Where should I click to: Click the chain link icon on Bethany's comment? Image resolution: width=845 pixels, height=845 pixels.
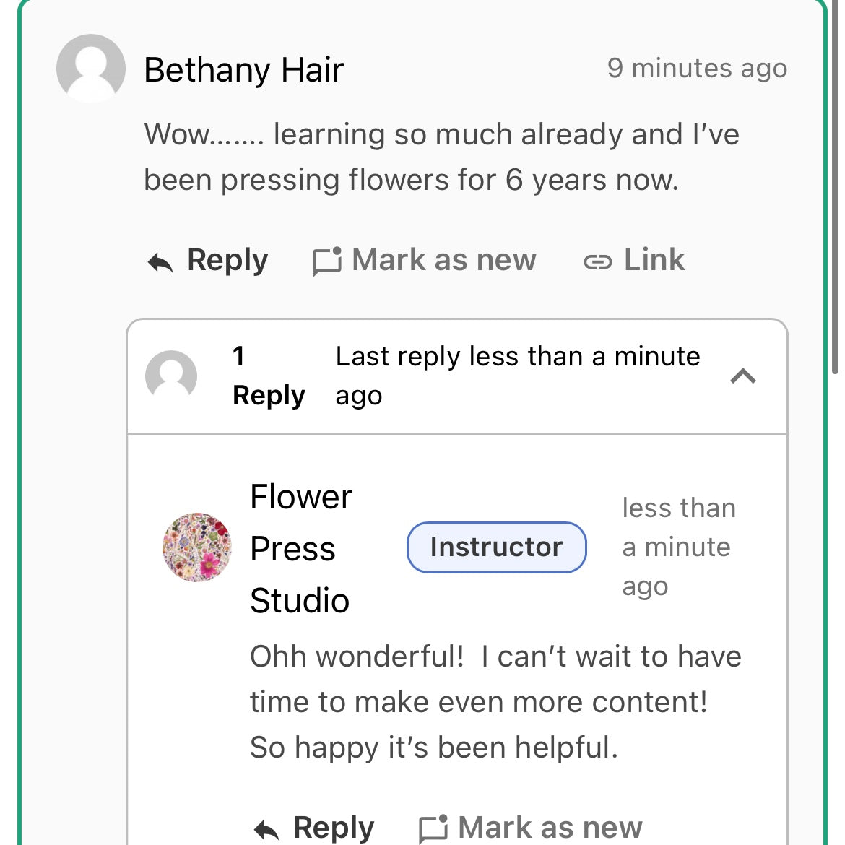(597, 262)
